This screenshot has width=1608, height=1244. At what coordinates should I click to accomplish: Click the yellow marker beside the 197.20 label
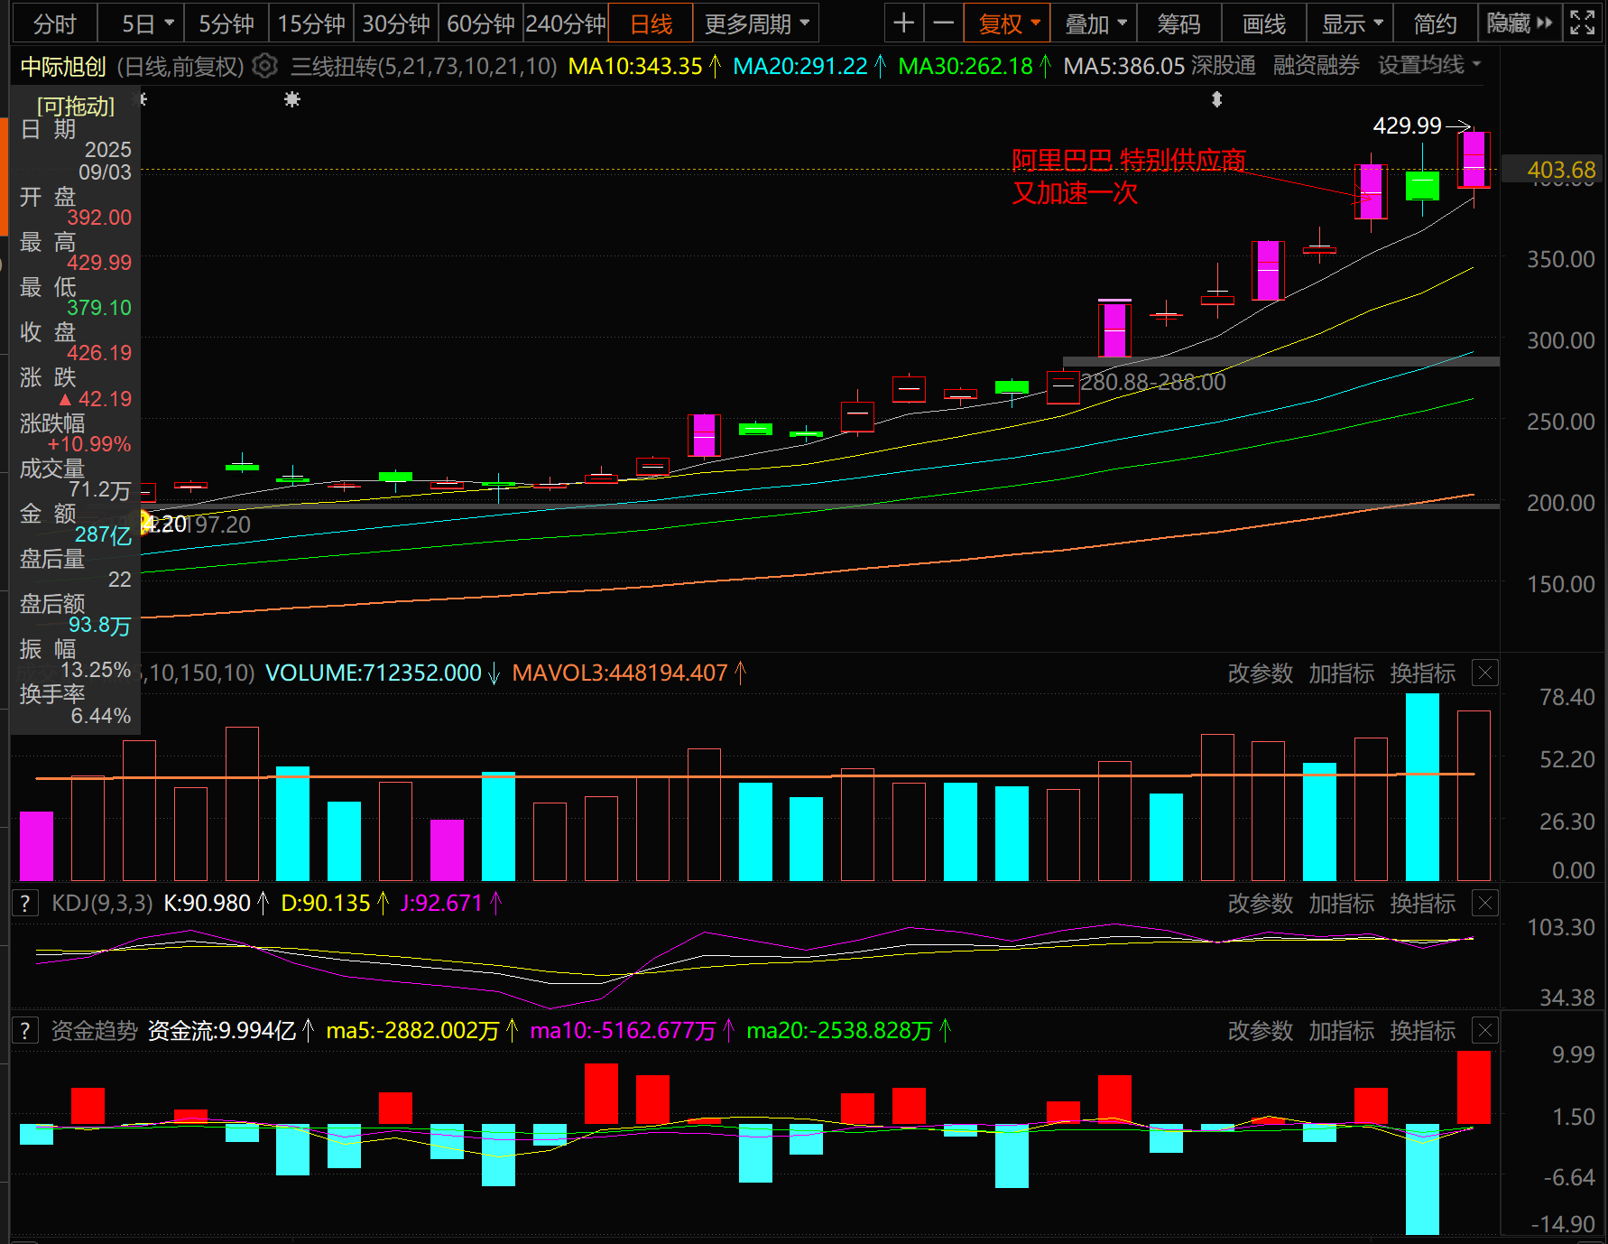[144, 522]
